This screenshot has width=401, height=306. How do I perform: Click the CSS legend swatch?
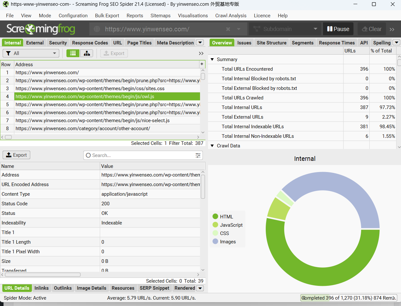[215, 233]
